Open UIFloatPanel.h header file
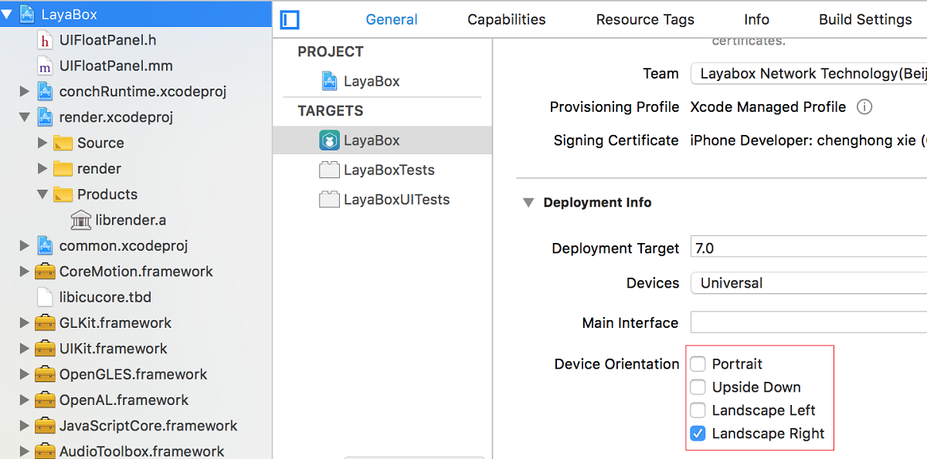Viewport: 927px width, 459px height. [x=107, y=40]
